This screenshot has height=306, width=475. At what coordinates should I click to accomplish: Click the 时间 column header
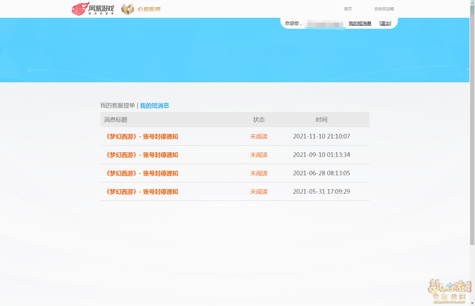pos(321,120)
